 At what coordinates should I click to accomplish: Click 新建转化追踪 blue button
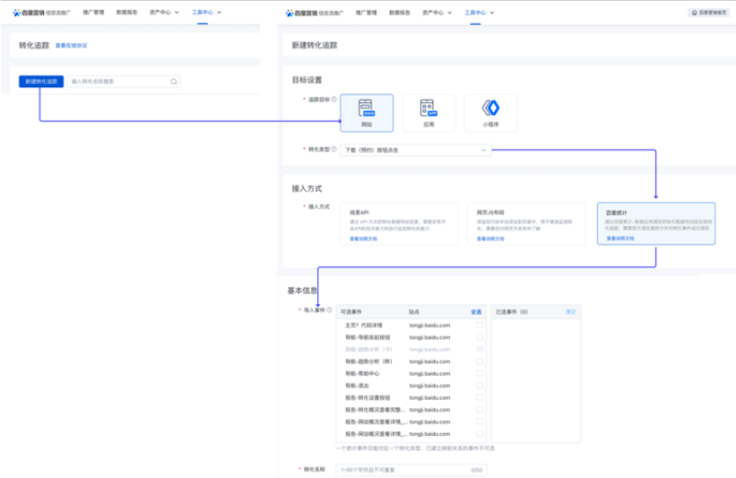41,82
